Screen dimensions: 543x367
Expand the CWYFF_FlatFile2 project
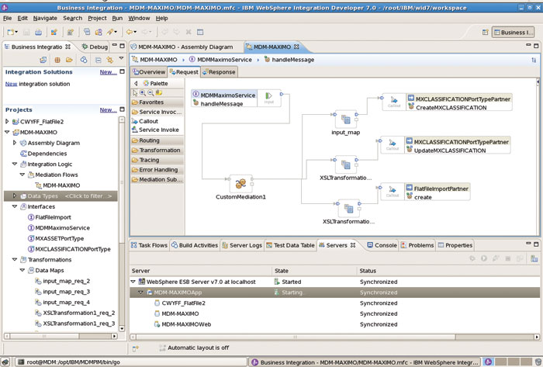pyautogui.click(x=7, y=122)
